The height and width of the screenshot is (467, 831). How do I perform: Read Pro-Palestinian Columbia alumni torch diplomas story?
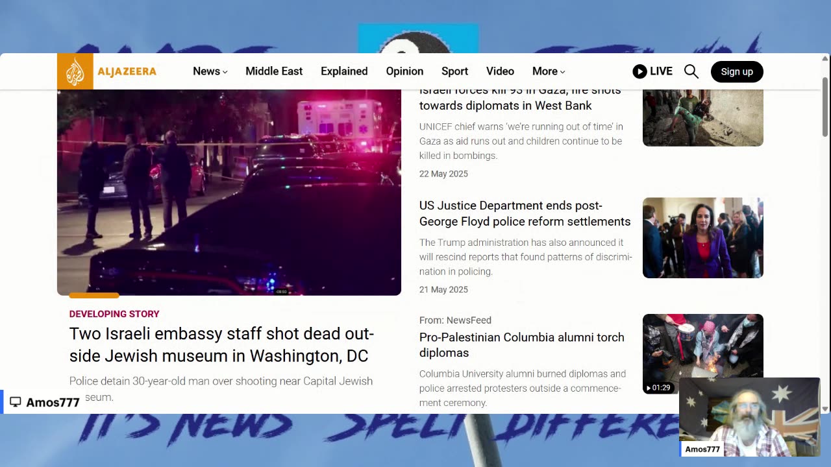[521, 345]
